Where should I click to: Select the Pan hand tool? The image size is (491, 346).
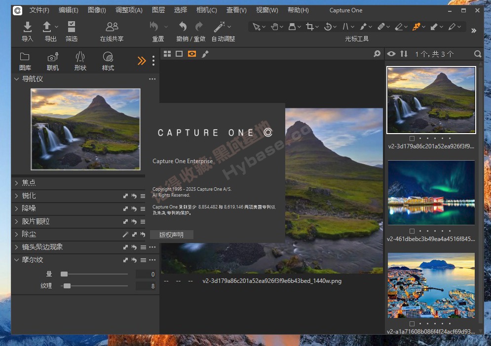click(274, 27)
